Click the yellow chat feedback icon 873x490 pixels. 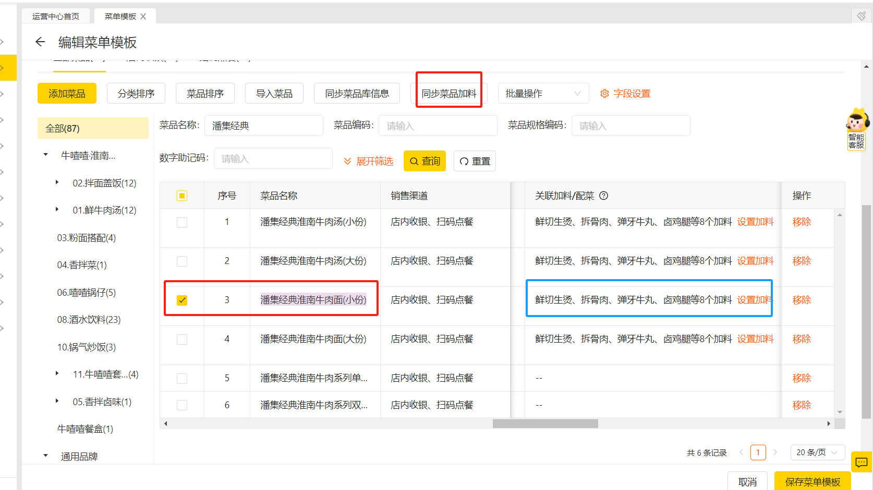861,462
